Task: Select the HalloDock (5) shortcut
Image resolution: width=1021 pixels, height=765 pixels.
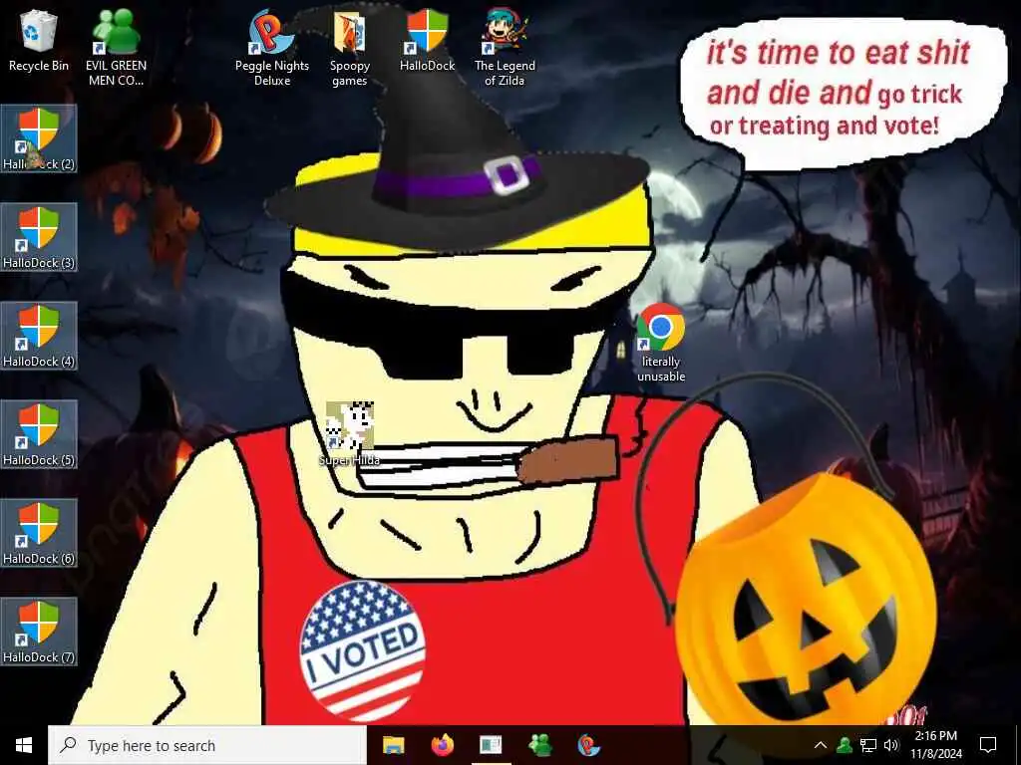Action: click(39, 434)
